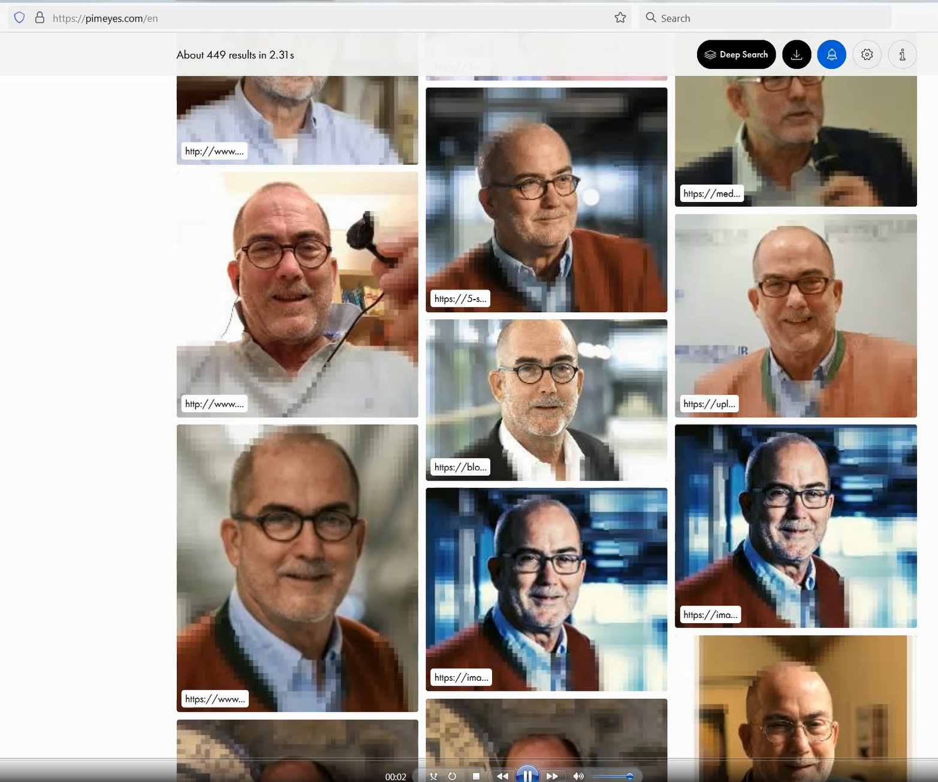This screenshot has width=938, height=782.
Task: Toggle shuffle in the media player
Action: [x=433, y=776]
